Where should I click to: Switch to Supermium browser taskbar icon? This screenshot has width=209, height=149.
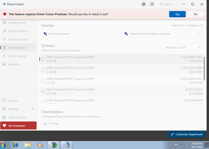tap(54, 145)
